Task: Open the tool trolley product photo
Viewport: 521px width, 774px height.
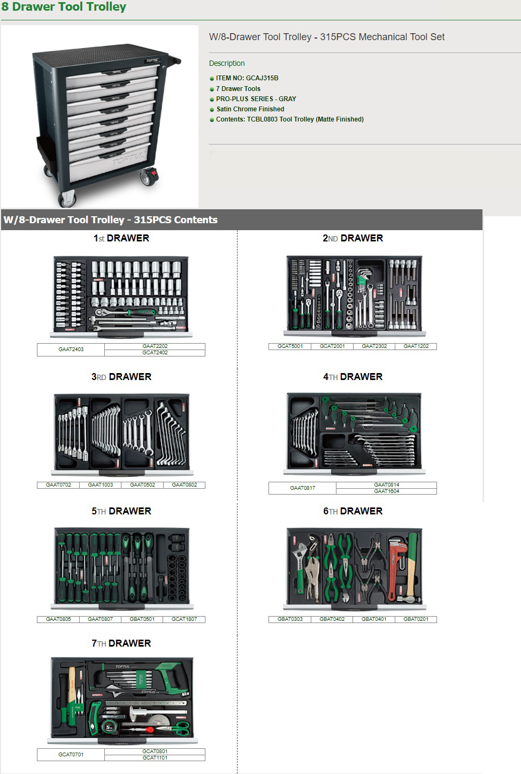Action: pyautogui.click(x=100, y=116)
